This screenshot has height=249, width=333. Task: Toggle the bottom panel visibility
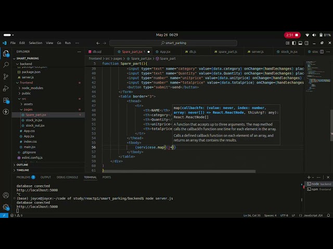click(x=300, y=43)
